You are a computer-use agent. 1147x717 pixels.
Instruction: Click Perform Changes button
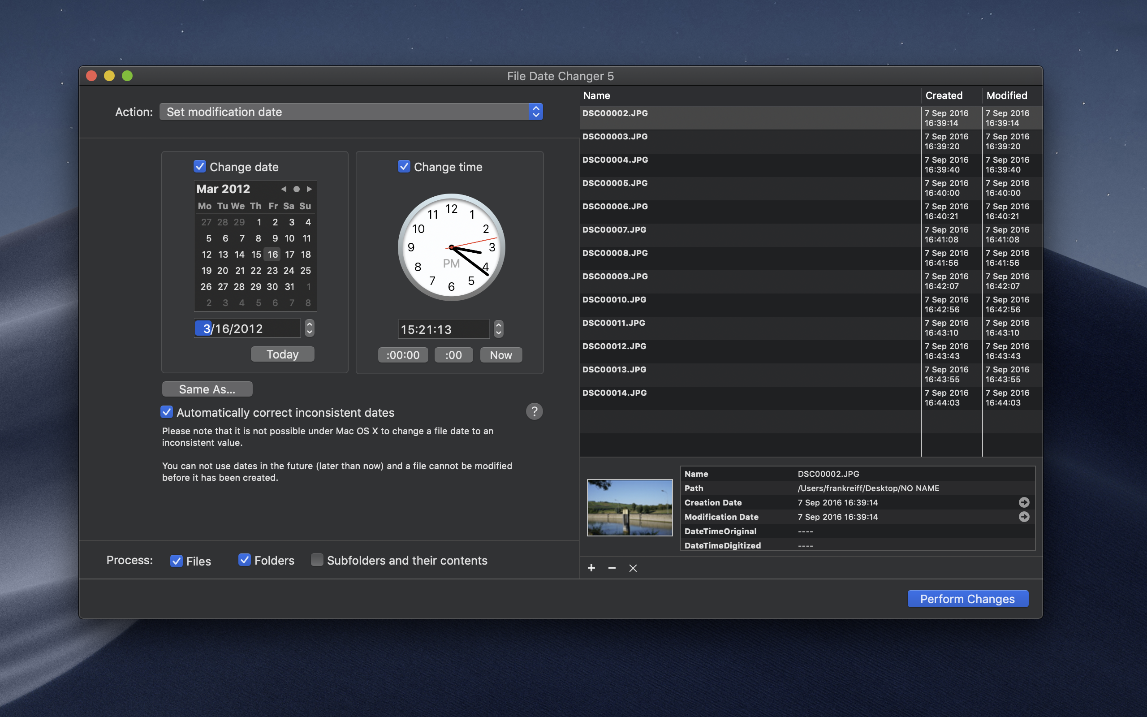967,599
